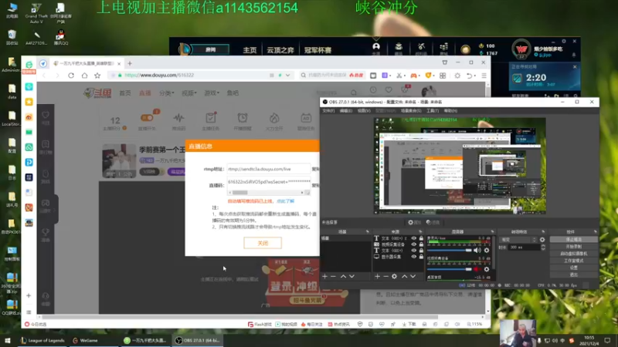Add a new scene in OBS
Screen dimensions: 618x347
324,277
